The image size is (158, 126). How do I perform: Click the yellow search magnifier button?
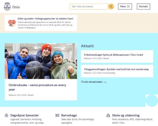(111, 7)
